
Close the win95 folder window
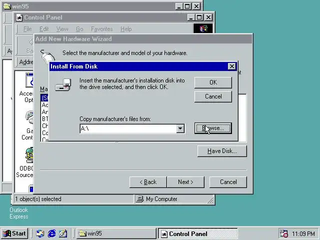tap(196, 6)
